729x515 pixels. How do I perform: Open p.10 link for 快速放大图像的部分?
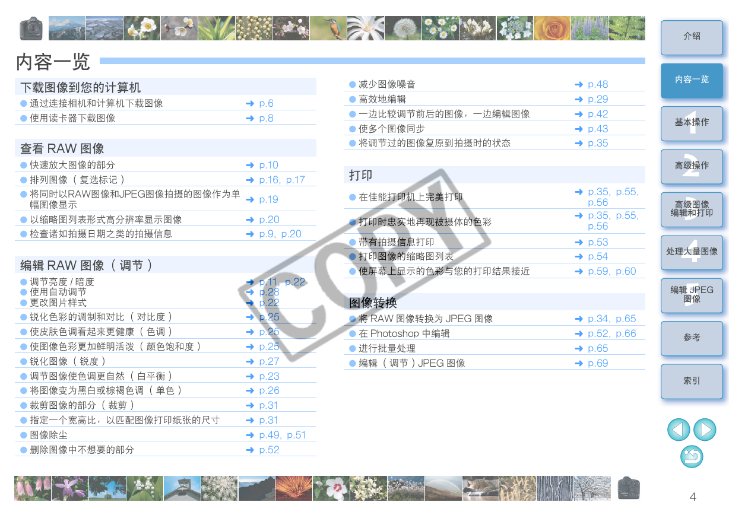coord(268,165)
